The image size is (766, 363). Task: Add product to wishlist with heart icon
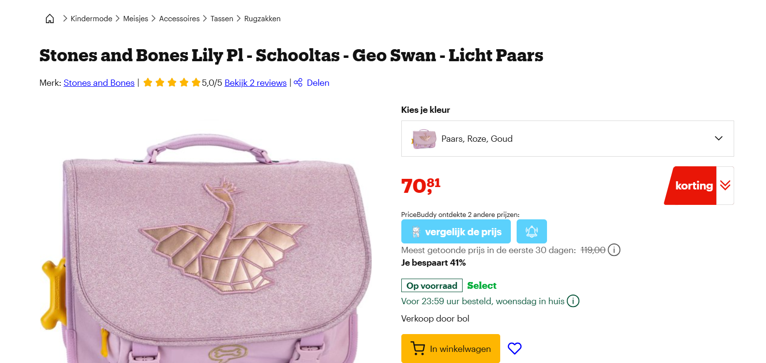[515, 348]
